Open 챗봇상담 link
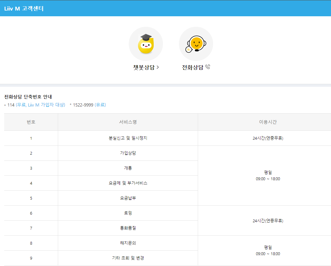 click(x=146, y=67)
